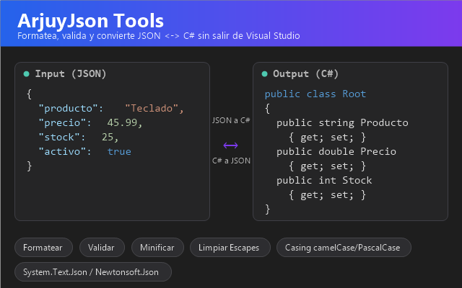462x288 pixels.
Task: Click the green dot beside Output (C#)
Action: pos(264,73)
